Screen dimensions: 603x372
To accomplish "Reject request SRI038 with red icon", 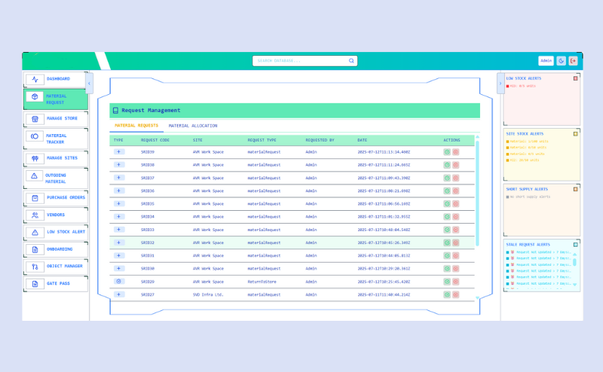I will click(455, 165).
